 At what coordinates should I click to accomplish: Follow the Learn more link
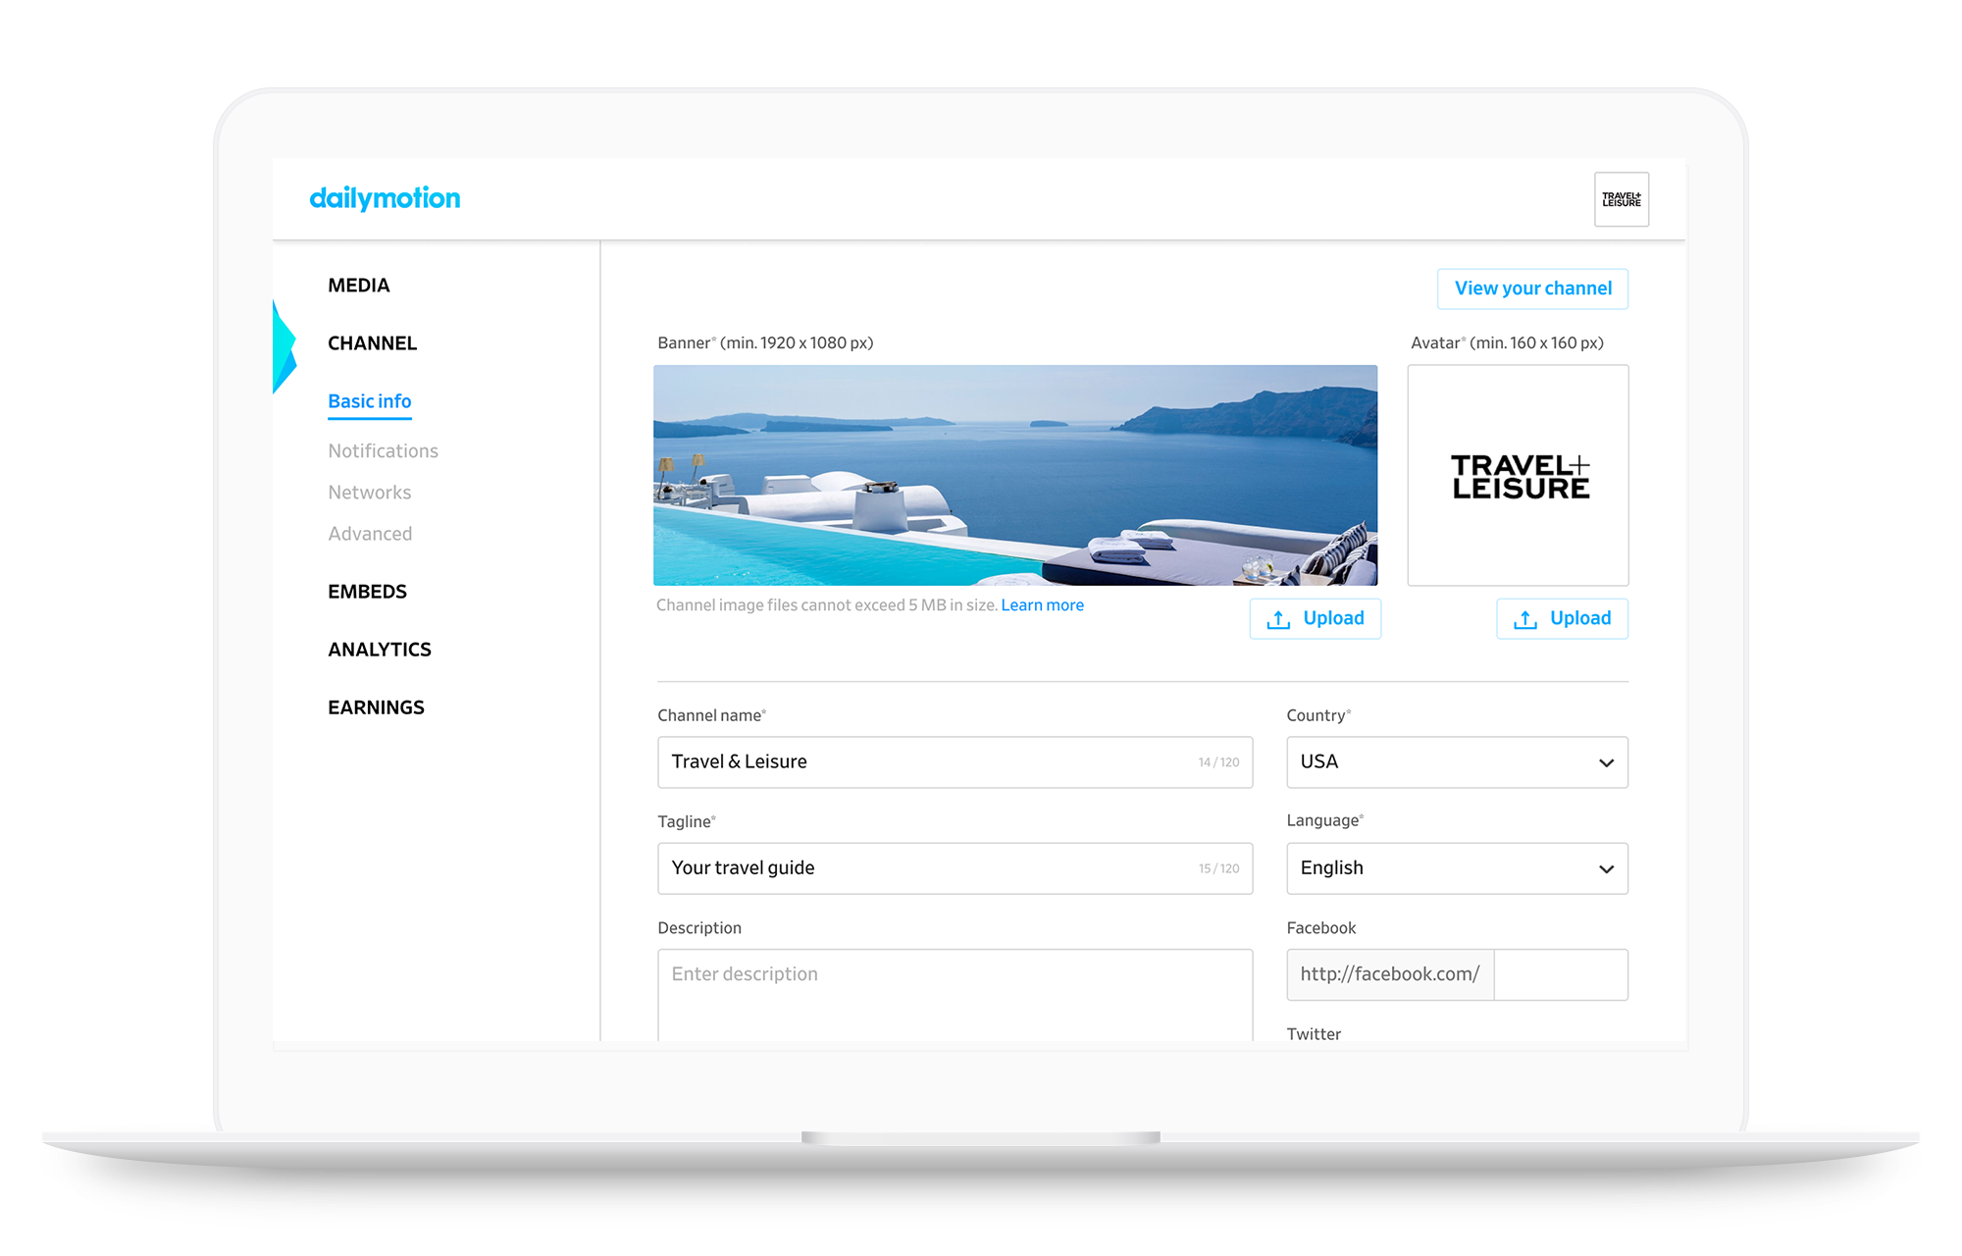coord(1042,605)
